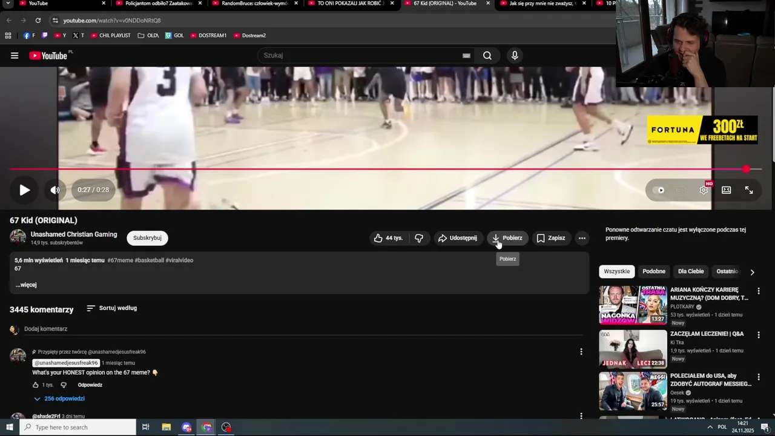Subscribe with Subskrybuj button
This screenshot has height=436, width=775.
[147, 238]
